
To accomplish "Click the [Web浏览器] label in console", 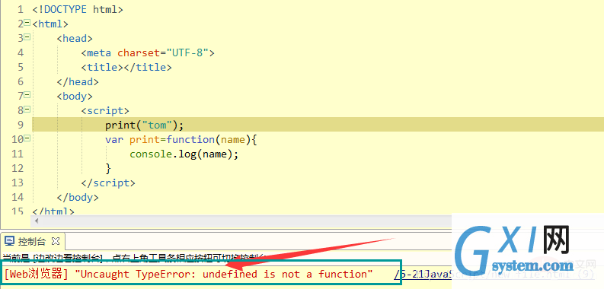I will coord(37,275).
